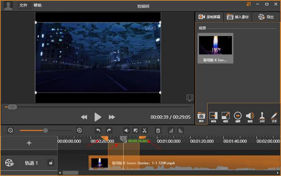Viewport: 281px width, 176px height.
Task: Click the descending bars fade-out icon
Action: 180,130
